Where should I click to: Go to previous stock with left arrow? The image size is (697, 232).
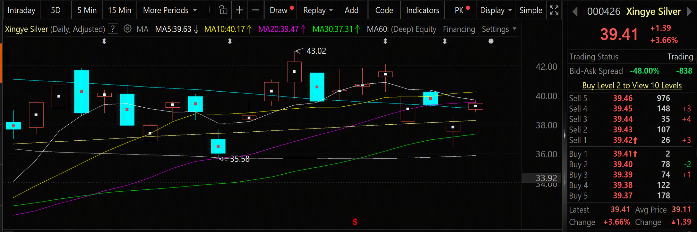[575, 12]
